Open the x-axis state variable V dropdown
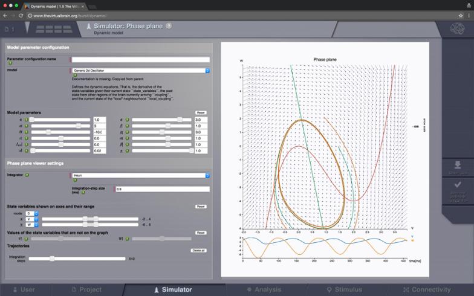 30,219
